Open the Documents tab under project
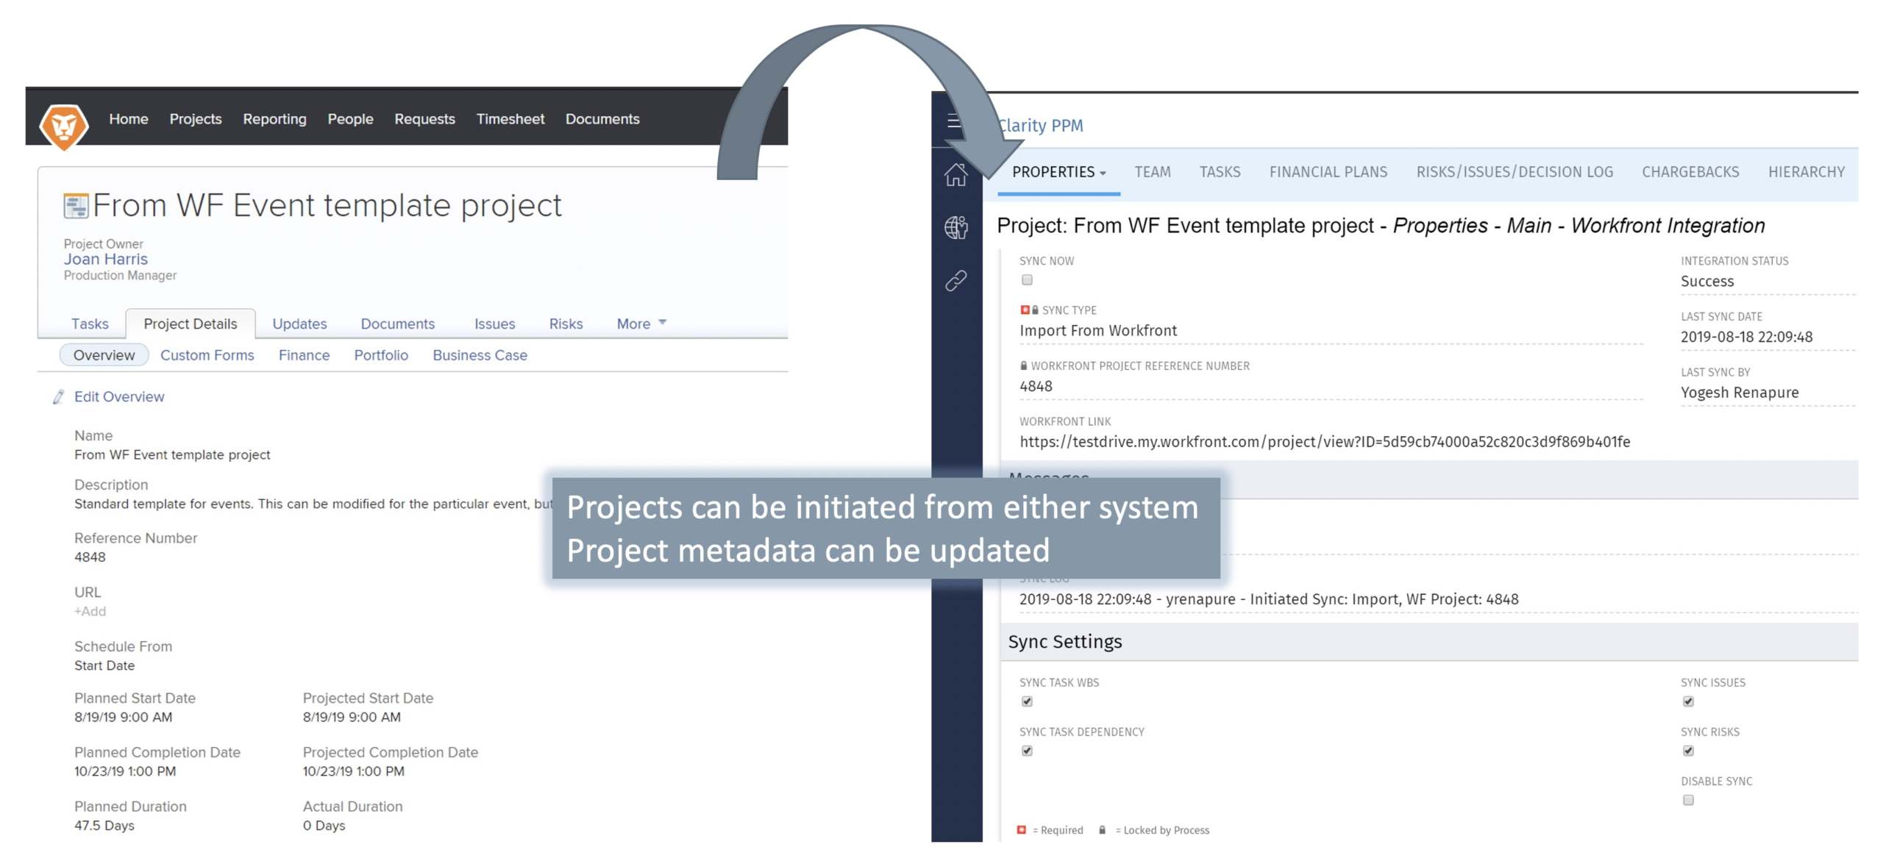 coord(397,324)
